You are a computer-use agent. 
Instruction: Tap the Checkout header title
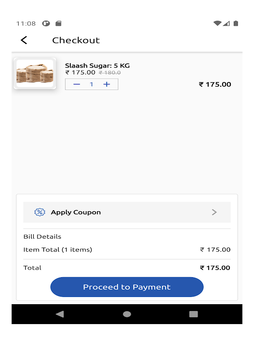click(x=76, y=40)
